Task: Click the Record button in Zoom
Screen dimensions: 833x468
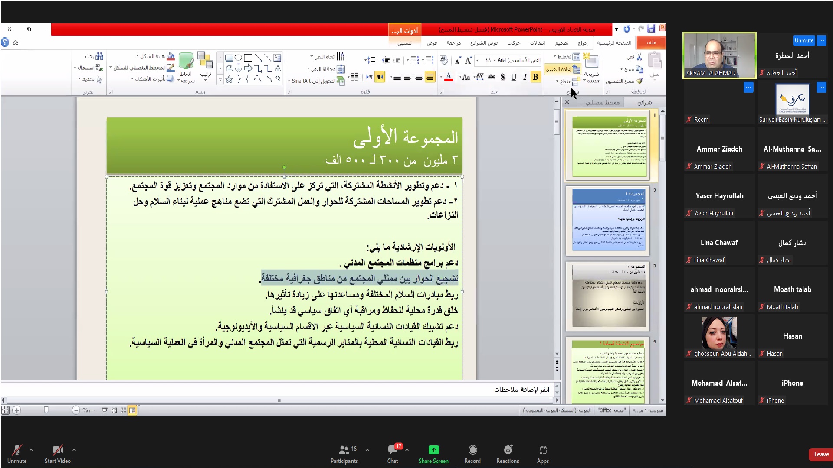Action: tap(472, 454)
